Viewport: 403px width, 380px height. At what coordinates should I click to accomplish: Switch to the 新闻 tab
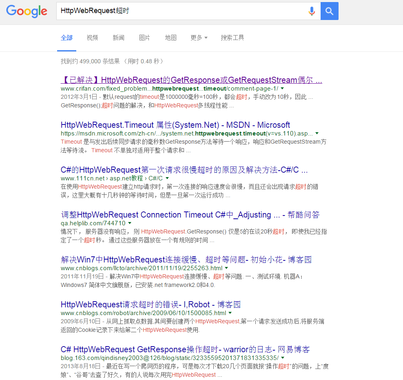point(118,38)
